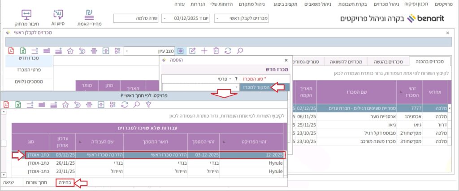Select the row dated 26/11/25 named בנדי
459x191 pixels.
(x=148, y=163)
